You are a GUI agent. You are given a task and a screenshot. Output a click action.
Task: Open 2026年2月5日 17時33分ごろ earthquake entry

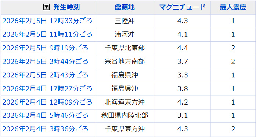click(x=47, y=21)
